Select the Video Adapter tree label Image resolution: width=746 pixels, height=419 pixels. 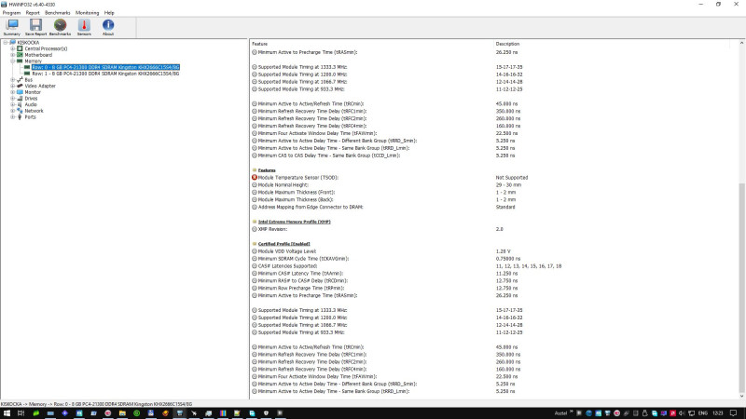tap(40, 86)
